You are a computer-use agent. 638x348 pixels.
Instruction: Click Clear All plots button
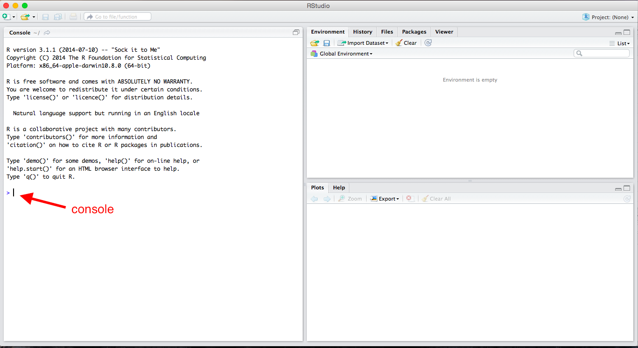pyautogui.click(x=436, y=199)
